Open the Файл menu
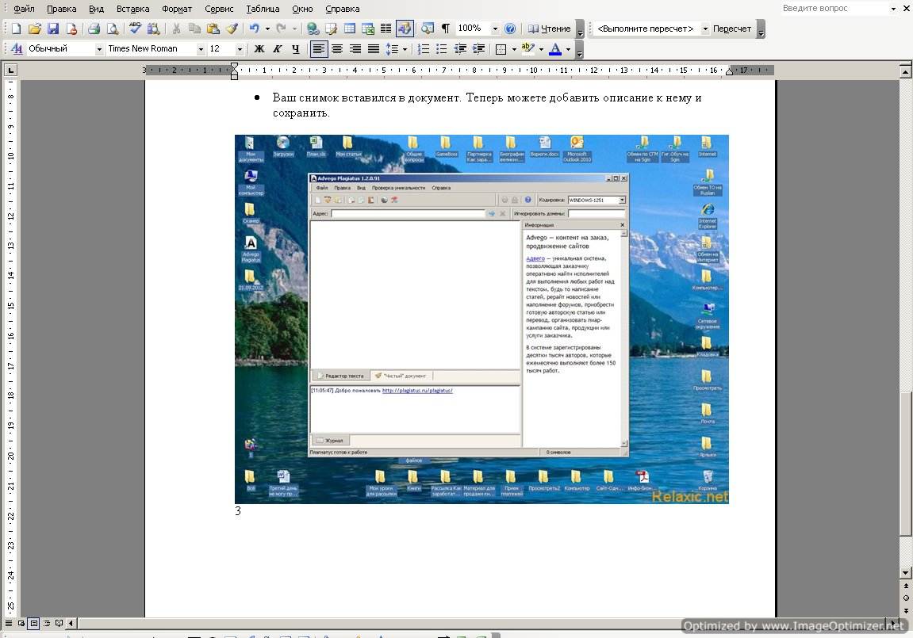 pyautogui.click(x=24, y=9)
